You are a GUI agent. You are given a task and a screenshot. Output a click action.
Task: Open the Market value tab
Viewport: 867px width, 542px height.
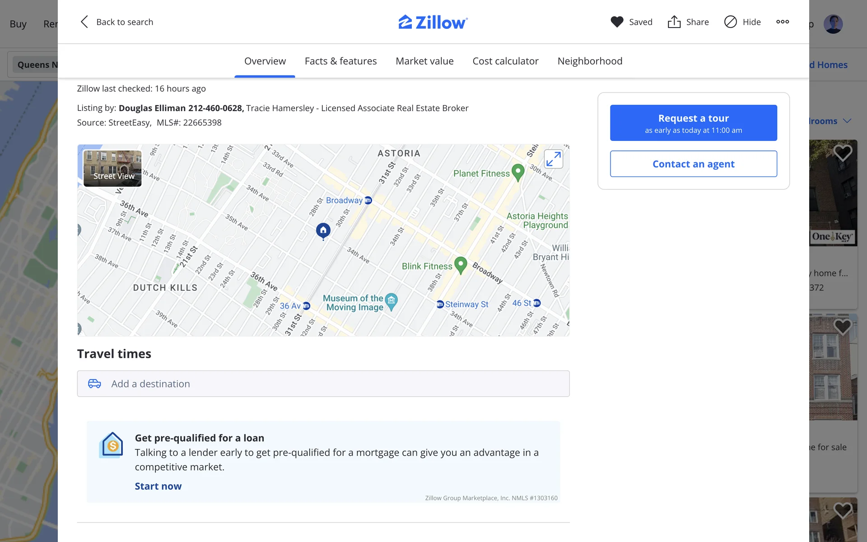[x=424, y=61]
